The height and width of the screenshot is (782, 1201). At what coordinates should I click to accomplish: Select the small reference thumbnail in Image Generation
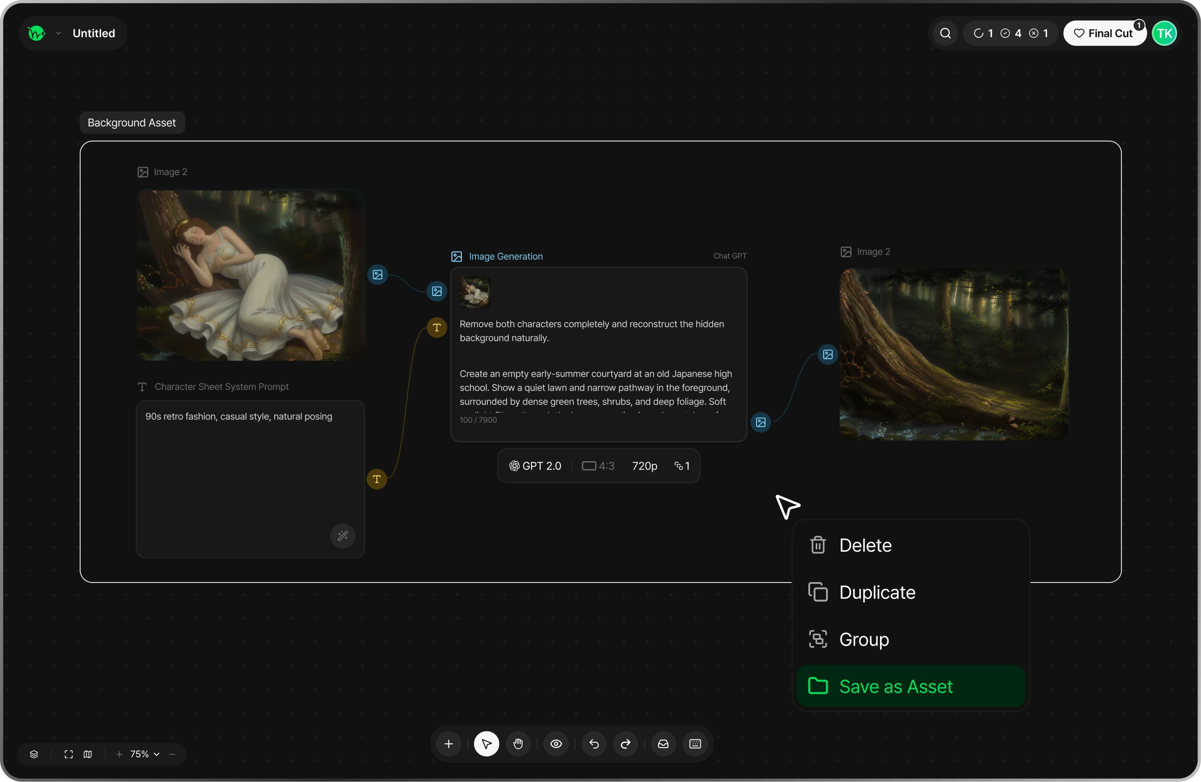475,292
